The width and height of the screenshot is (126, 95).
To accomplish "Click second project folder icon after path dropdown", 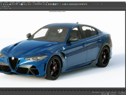I will 82,4.
